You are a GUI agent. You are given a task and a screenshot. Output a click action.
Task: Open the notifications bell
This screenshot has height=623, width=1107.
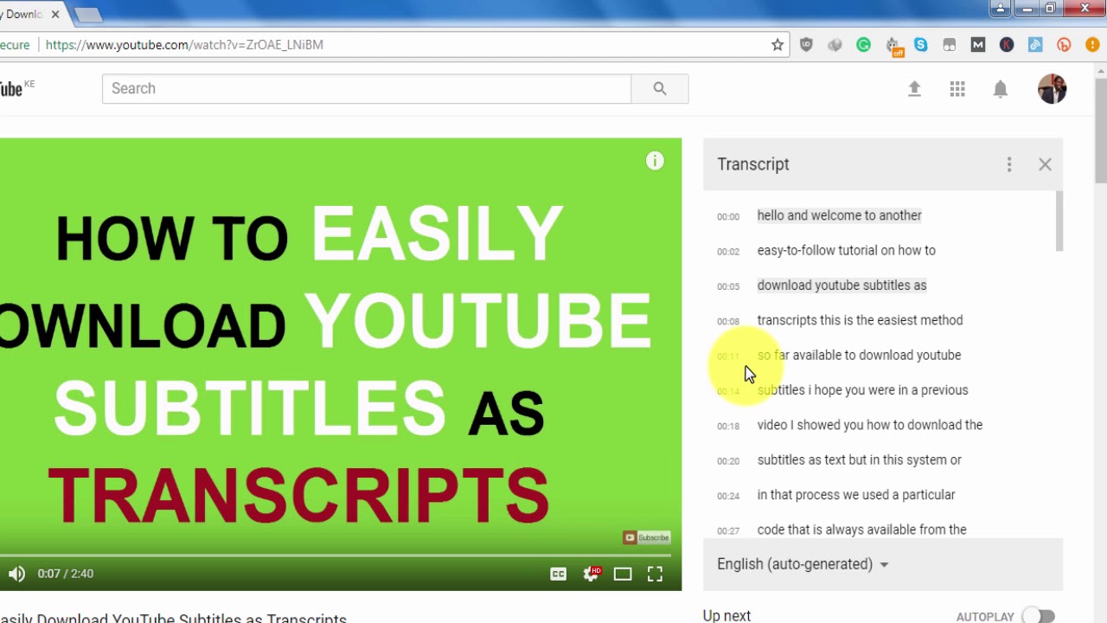(x=1001, y=88)
